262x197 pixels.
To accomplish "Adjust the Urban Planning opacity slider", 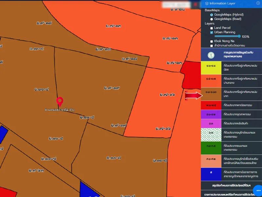I will (x=239, y=36).
